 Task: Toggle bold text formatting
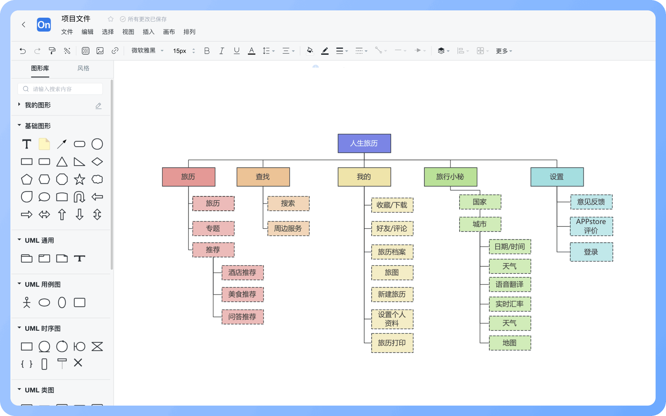pyautogui.click(x=207, y=51)
